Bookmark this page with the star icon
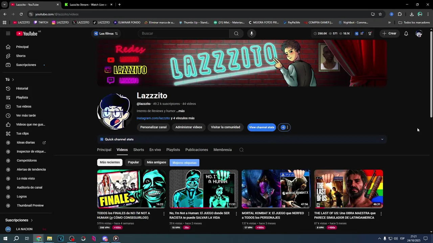The image size is (433, 243). point(380,14)
